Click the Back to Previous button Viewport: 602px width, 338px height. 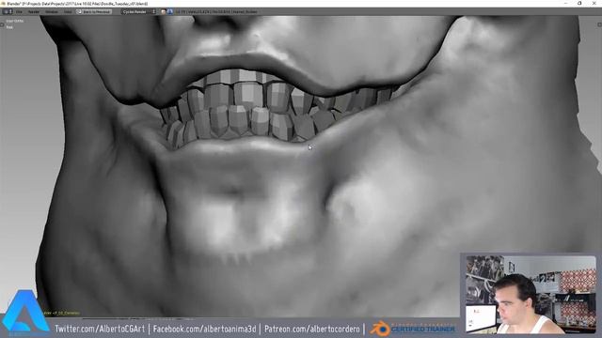click(94, 12)
